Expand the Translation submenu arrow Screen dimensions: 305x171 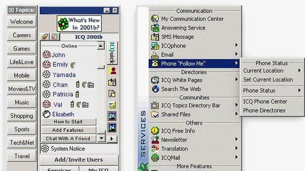(236, 148)
